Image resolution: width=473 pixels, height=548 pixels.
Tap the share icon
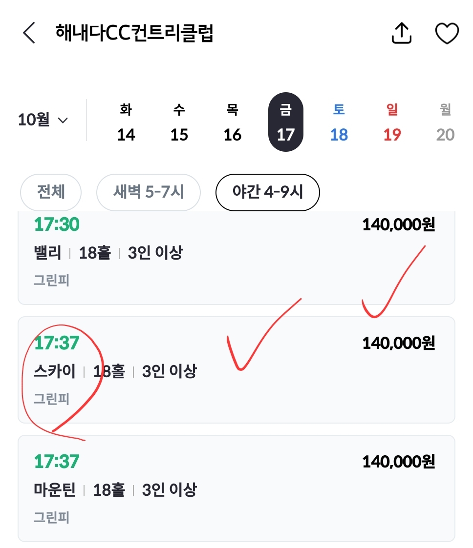(x=402, y=33)
